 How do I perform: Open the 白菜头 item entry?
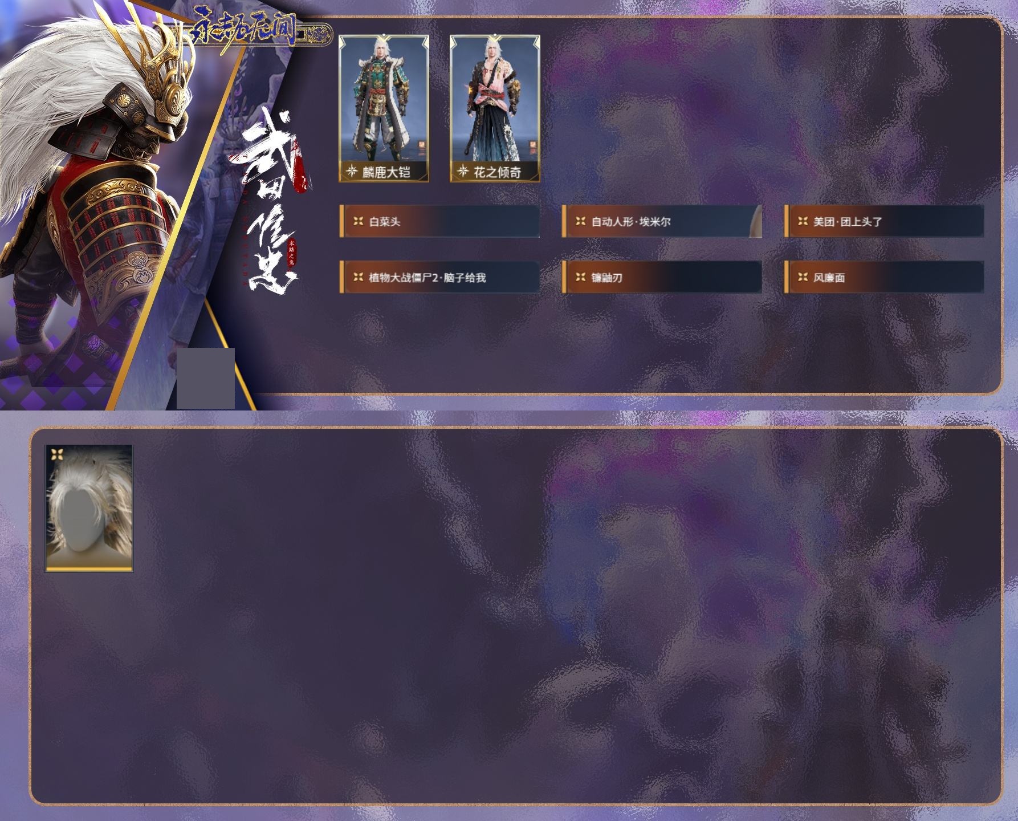(x=439, y=221)
